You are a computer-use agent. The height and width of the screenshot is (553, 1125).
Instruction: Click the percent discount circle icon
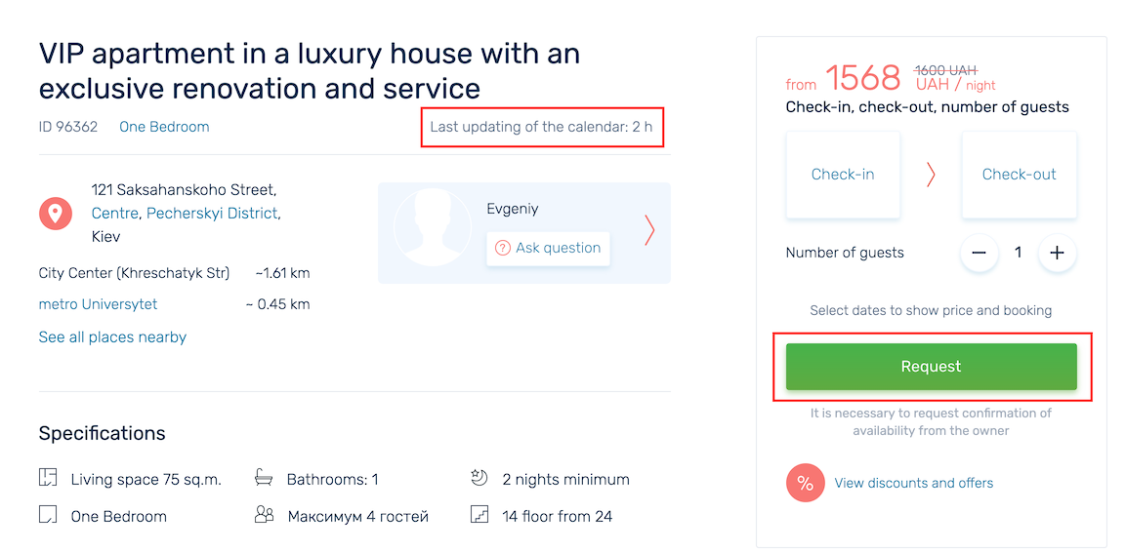point(805,484)
